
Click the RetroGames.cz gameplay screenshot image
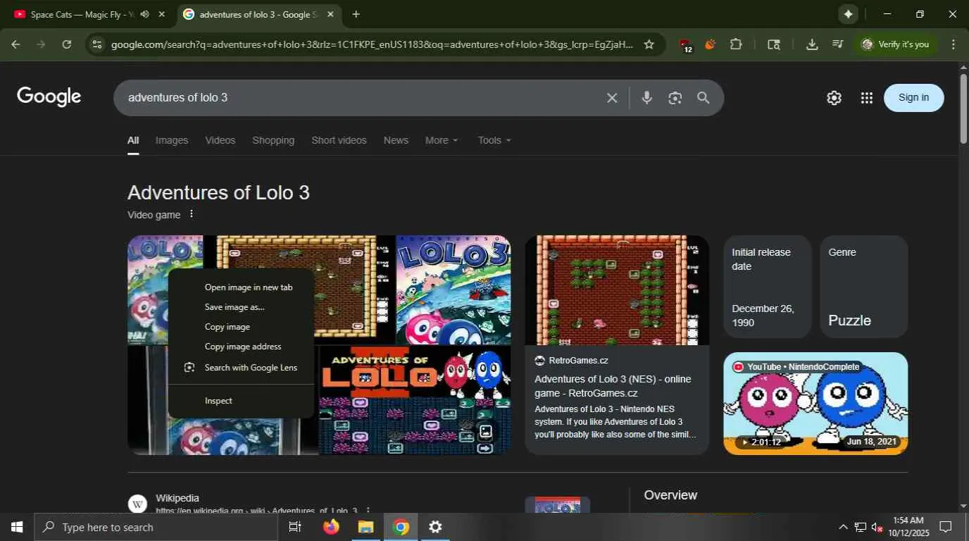click(x=617, y=290)
